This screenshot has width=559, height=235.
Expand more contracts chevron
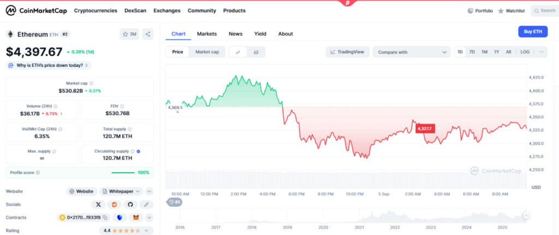[x=150, y=217]
